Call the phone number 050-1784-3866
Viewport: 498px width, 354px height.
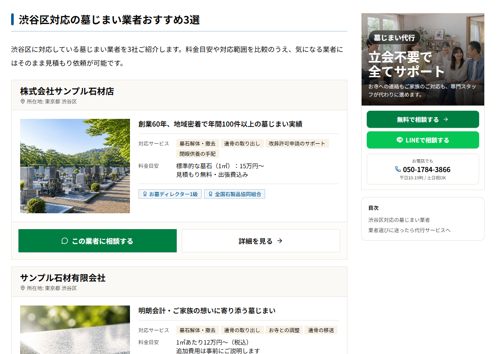pyautogui.click(x=426, y=169)
